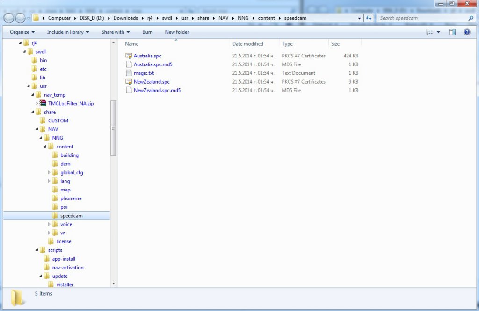Open the Share with dropdown menu
This screenshot has height=311, width=479.
(116, 32)
